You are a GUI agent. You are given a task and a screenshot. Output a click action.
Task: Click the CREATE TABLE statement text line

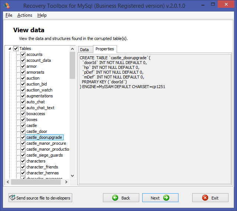tap(115, 58)
